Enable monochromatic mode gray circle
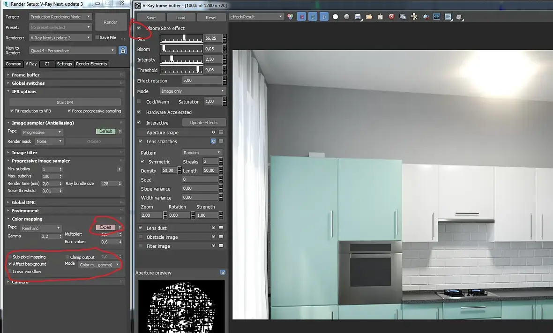 tap(347, 17)
